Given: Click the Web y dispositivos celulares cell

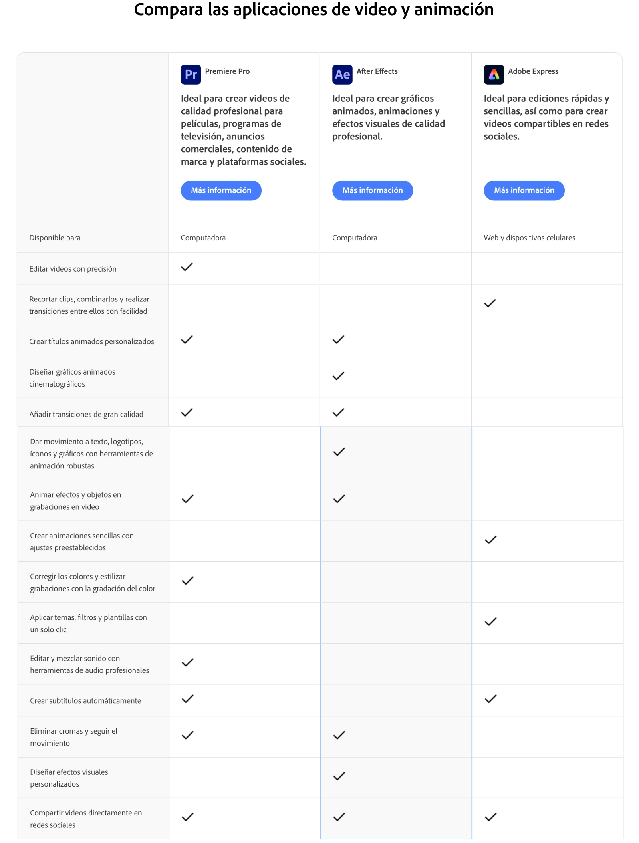Looking at the screenshot, I should [x=529, y=238].
